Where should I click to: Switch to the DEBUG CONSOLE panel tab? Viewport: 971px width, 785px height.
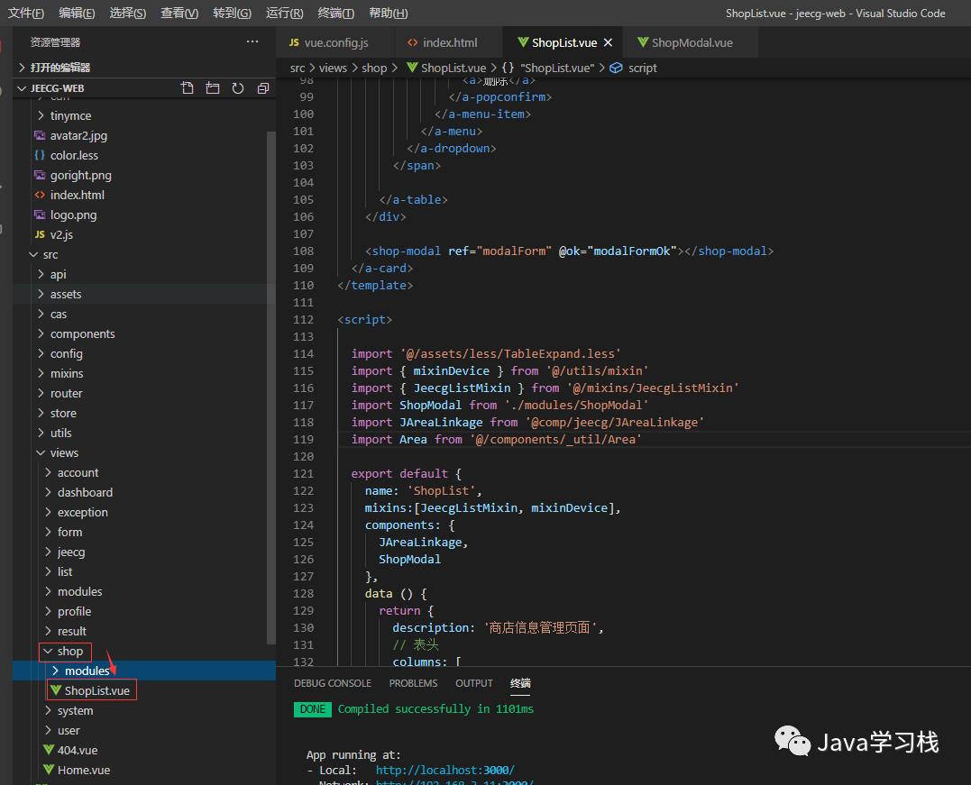point(333,683)
